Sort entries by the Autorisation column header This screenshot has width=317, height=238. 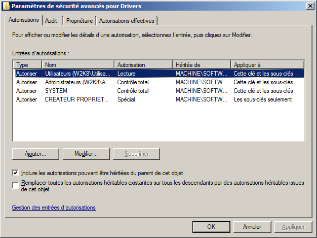pyautogui.click(x=143, y=65)
